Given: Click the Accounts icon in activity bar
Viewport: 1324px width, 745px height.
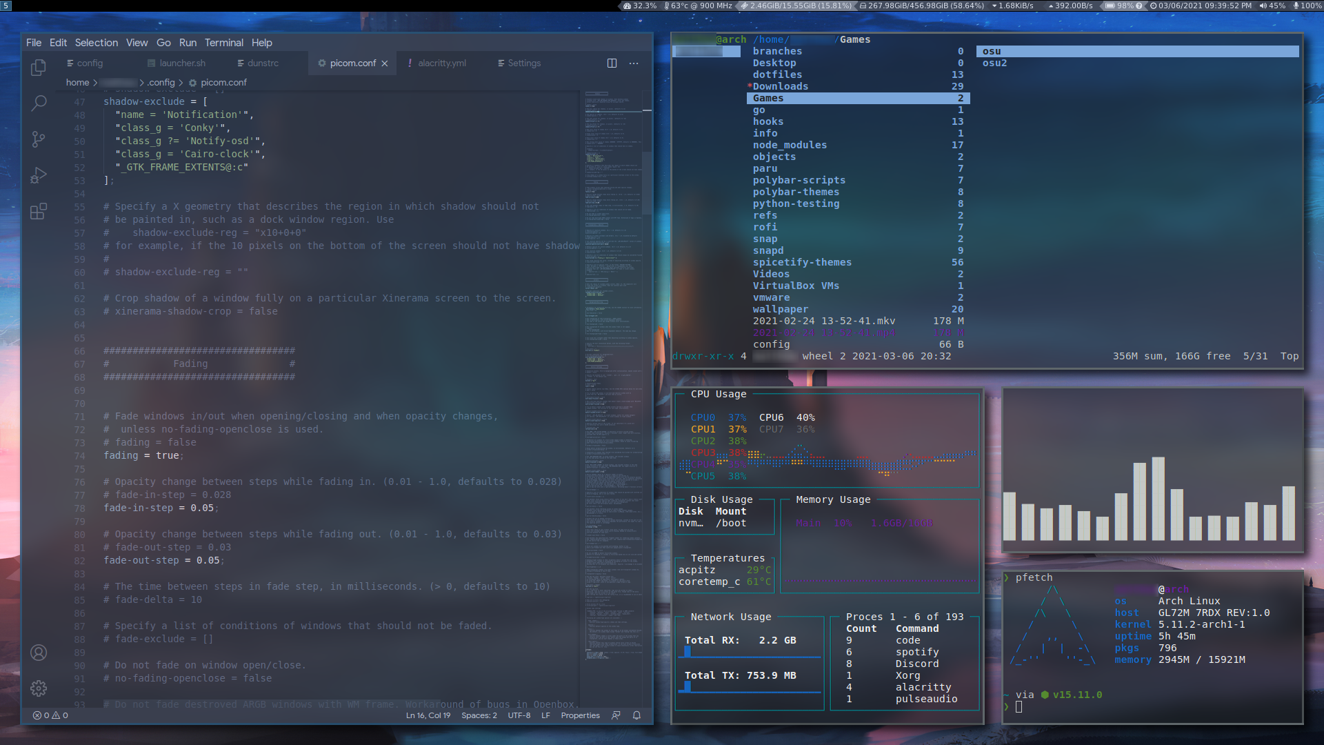Looking at the screenshot, I should coord(39,653).
